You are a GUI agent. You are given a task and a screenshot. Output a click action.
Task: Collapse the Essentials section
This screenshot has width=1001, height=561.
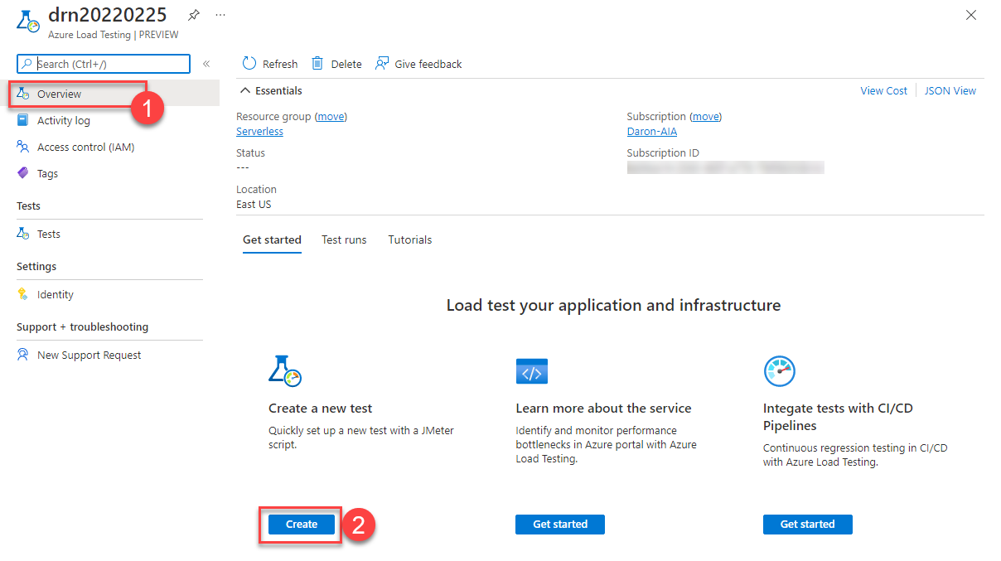tap(245, 90)
